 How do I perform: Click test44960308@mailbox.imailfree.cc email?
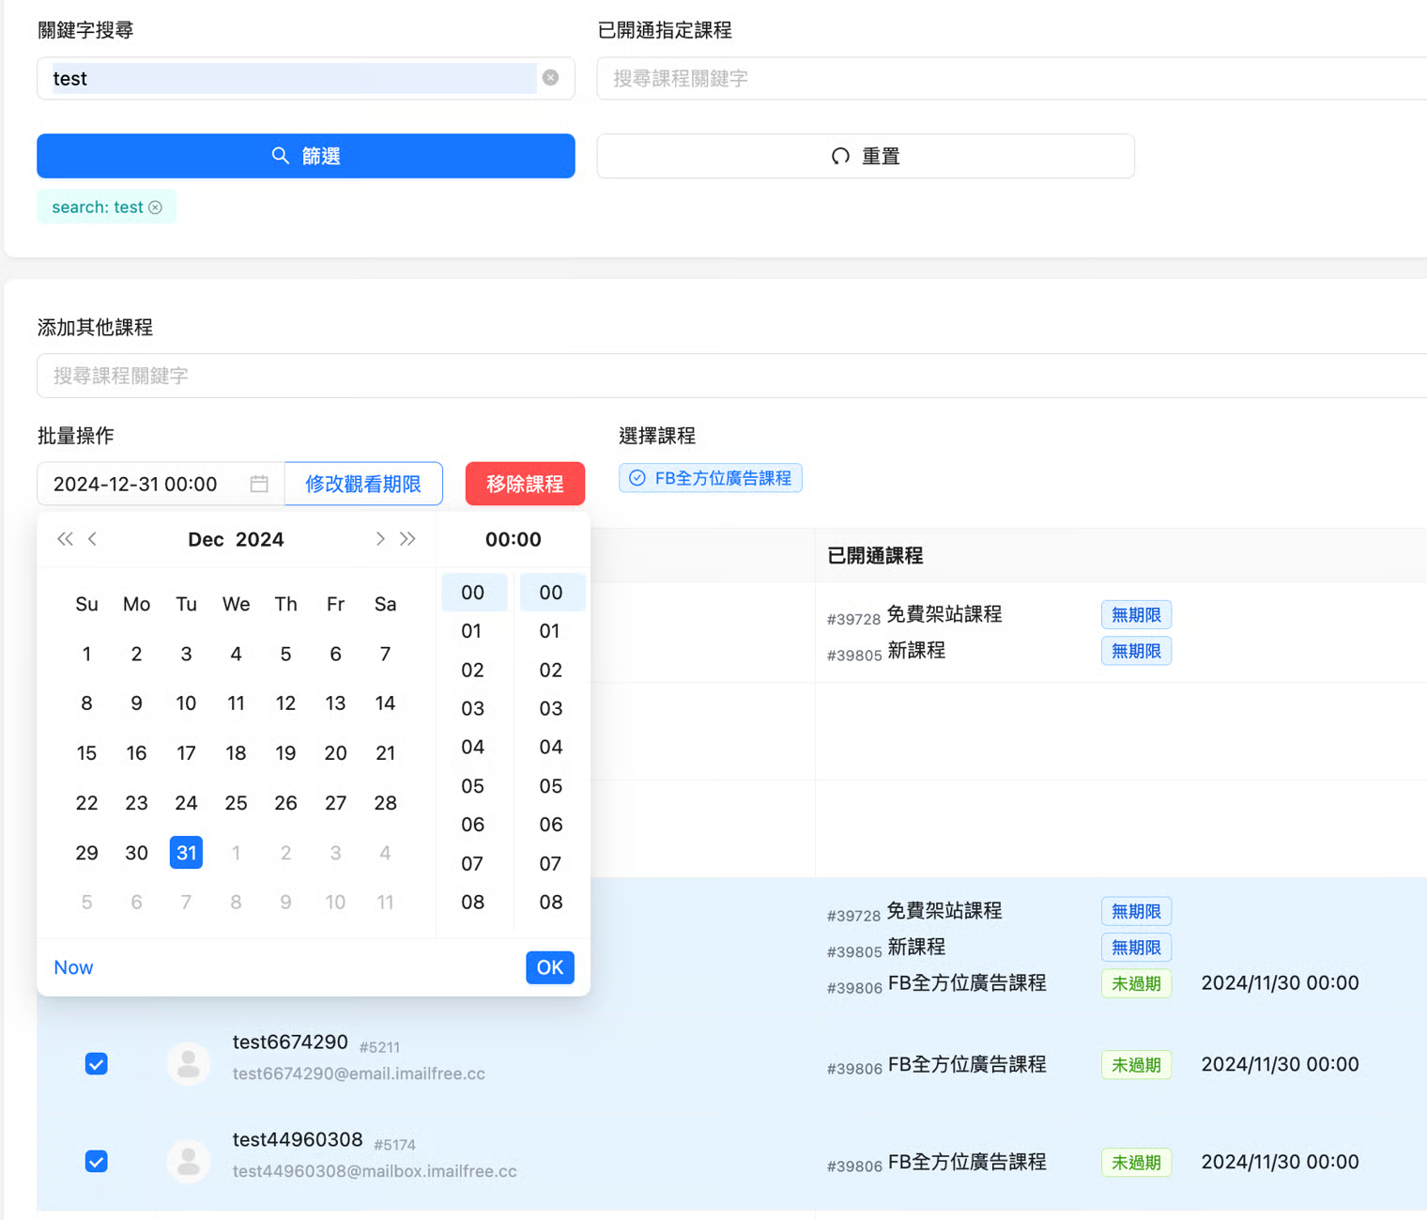(375, 1171)
